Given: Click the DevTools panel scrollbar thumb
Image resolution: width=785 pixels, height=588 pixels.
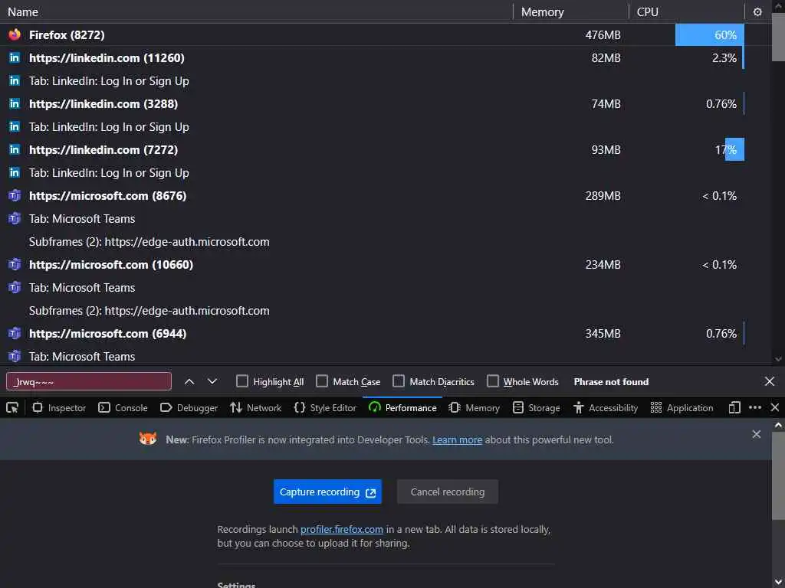Looking at the screenshot, I should coord(778,475).
